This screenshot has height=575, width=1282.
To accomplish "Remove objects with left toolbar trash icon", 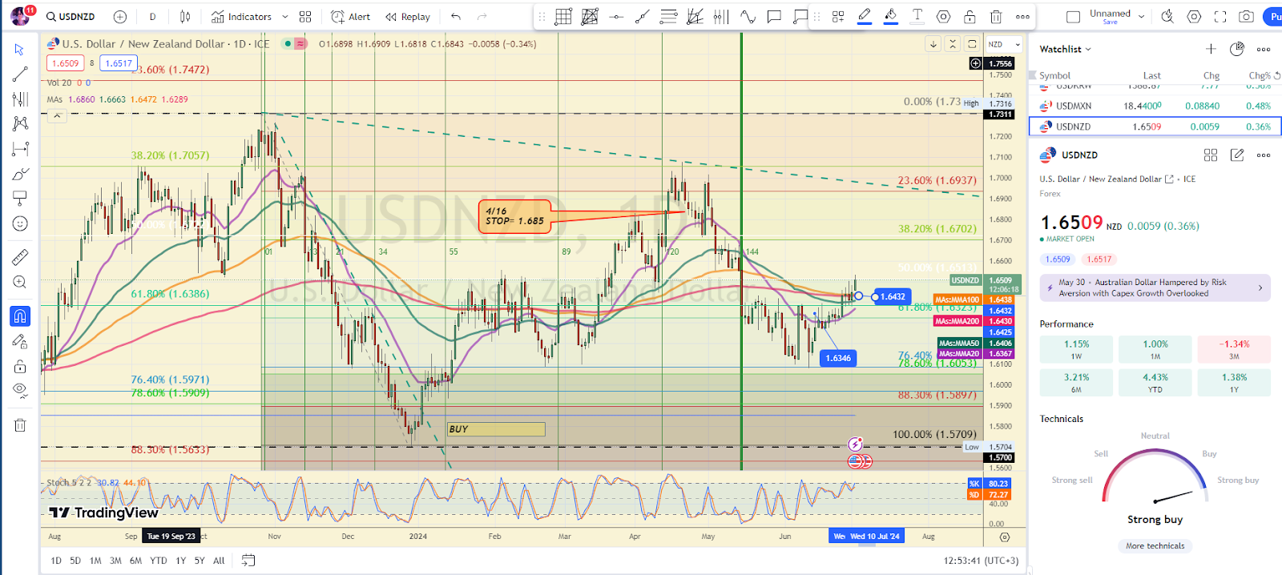I will 20,425.
